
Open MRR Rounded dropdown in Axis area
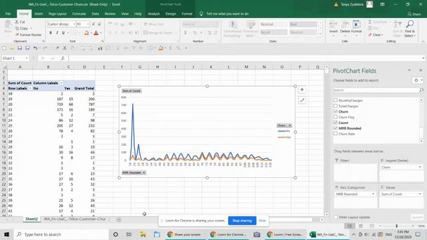coord(373,194)
